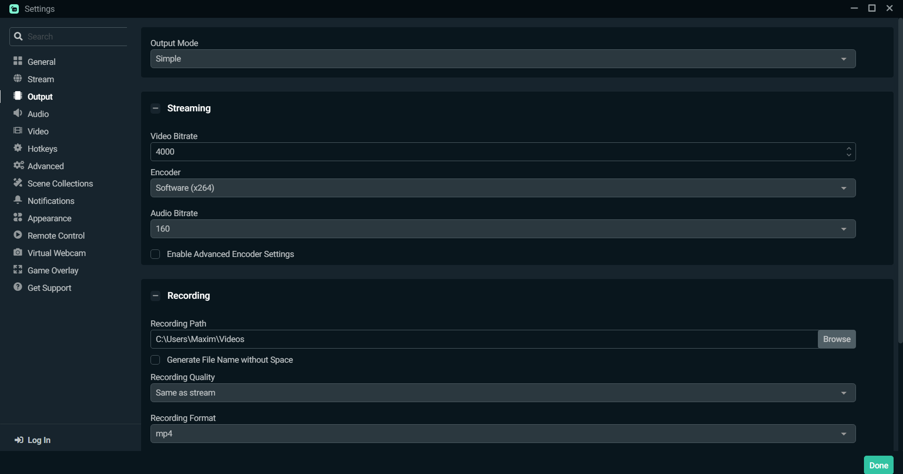Viewport: 903px width, 474px height.
Task: Click the Stream globe icon
Action: click(18, 78)
